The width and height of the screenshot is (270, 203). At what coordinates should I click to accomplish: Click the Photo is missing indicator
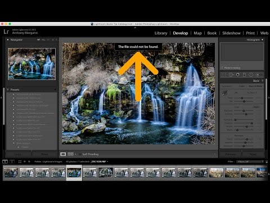(x=231, y=68)
